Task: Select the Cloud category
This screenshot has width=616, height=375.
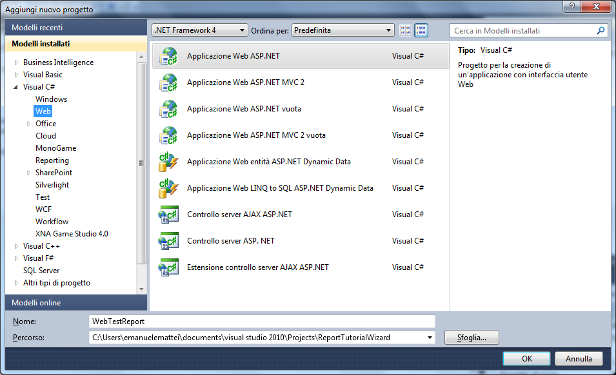Action: [46, 136]
